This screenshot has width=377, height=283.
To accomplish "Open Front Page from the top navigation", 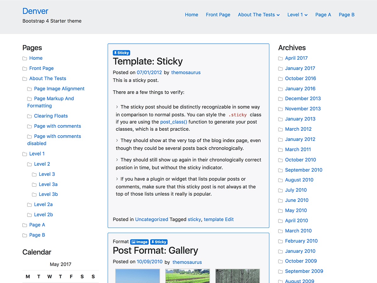I will (x=218, y=15).
